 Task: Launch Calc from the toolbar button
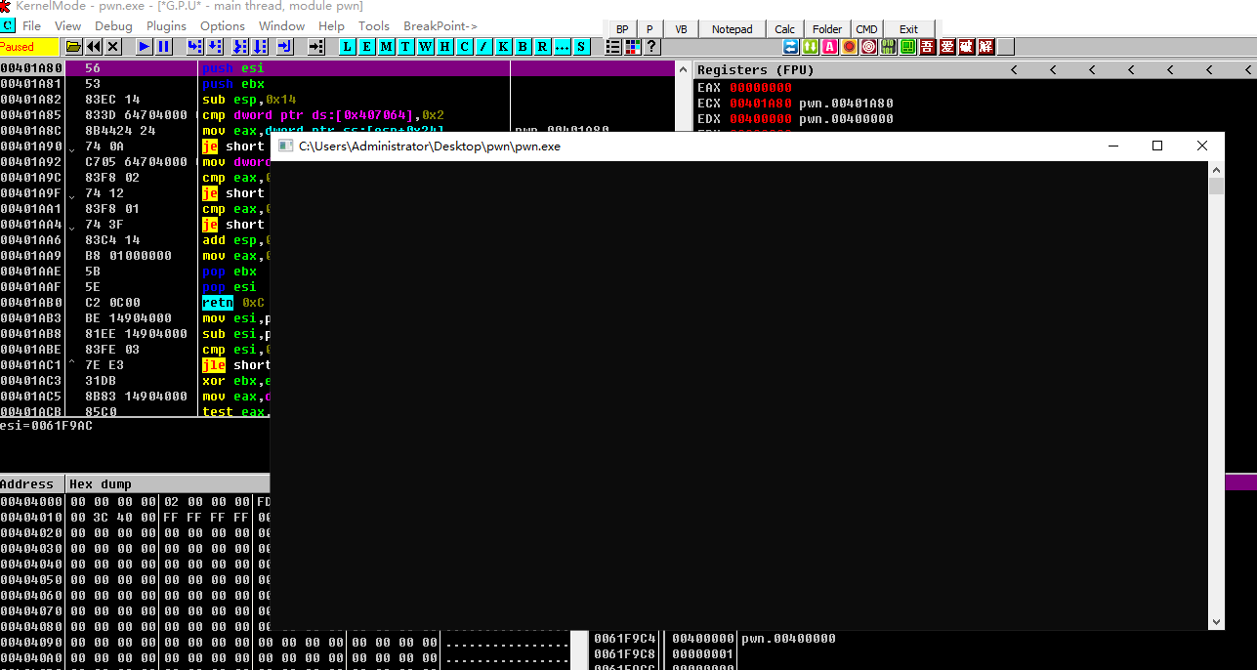click(x=785, y=29)
